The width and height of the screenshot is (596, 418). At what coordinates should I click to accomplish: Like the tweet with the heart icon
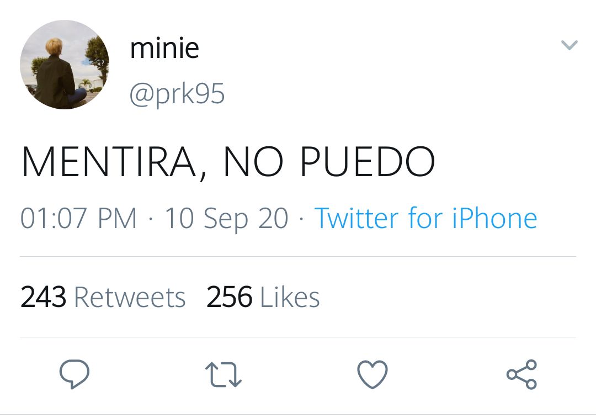point(372,374)
